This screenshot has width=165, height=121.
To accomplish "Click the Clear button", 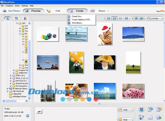I will coord(125,120).
